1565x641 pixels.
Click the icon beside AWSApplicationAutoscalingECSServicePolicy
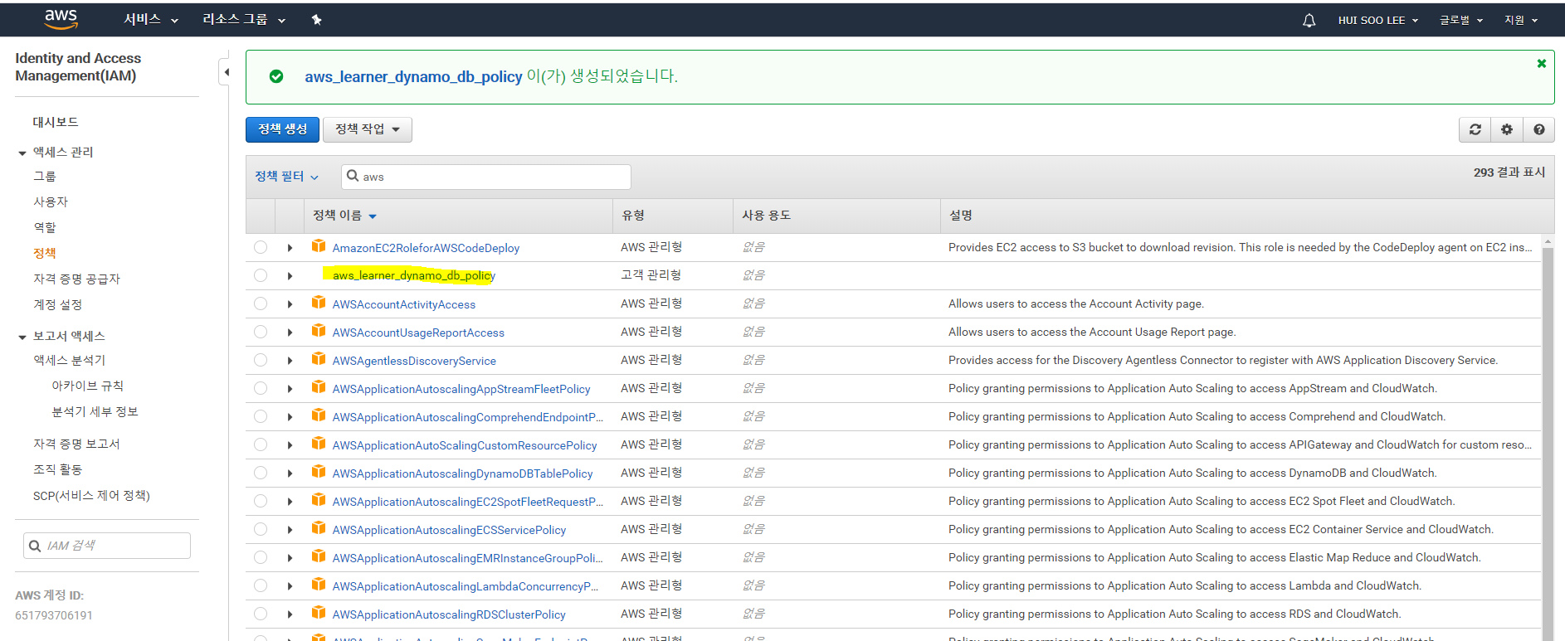point(319,528)
